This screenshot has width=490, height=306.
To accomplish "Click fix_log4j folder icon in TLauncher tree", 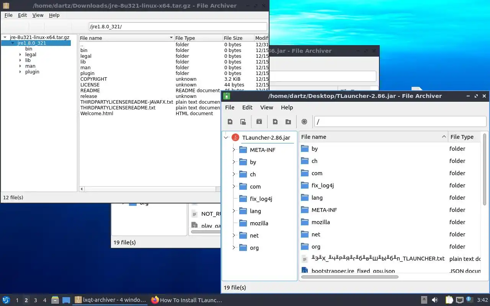I will point(243,199).
